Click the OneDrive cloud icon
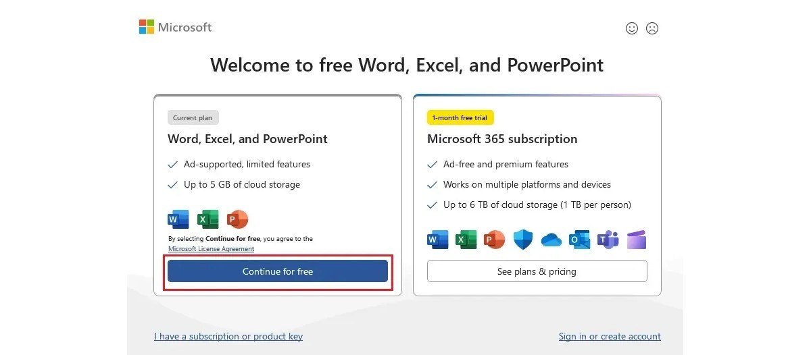 pyautogui.click(x=551, y=240)
